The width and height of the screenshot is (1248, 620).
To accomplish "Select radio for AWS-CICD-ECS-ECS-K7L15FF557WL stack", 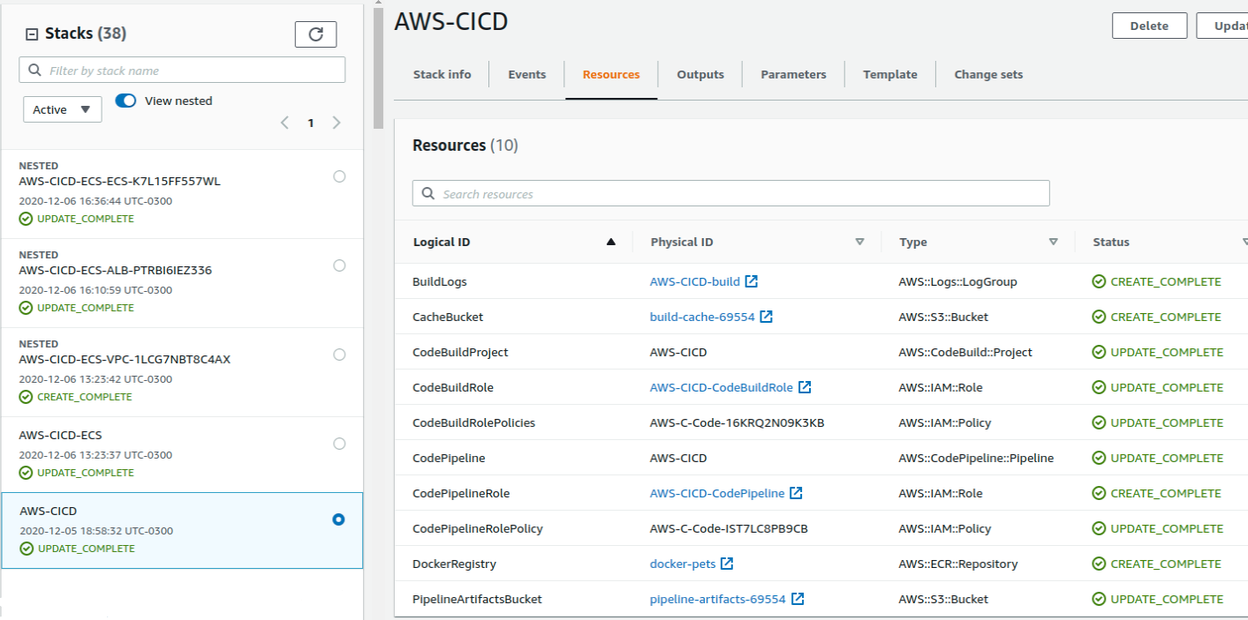I will coord(339,176).
